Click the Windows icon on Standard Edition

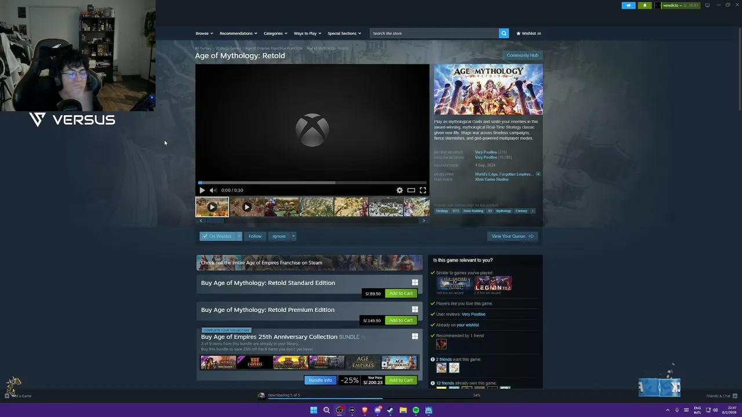point(414,283)
